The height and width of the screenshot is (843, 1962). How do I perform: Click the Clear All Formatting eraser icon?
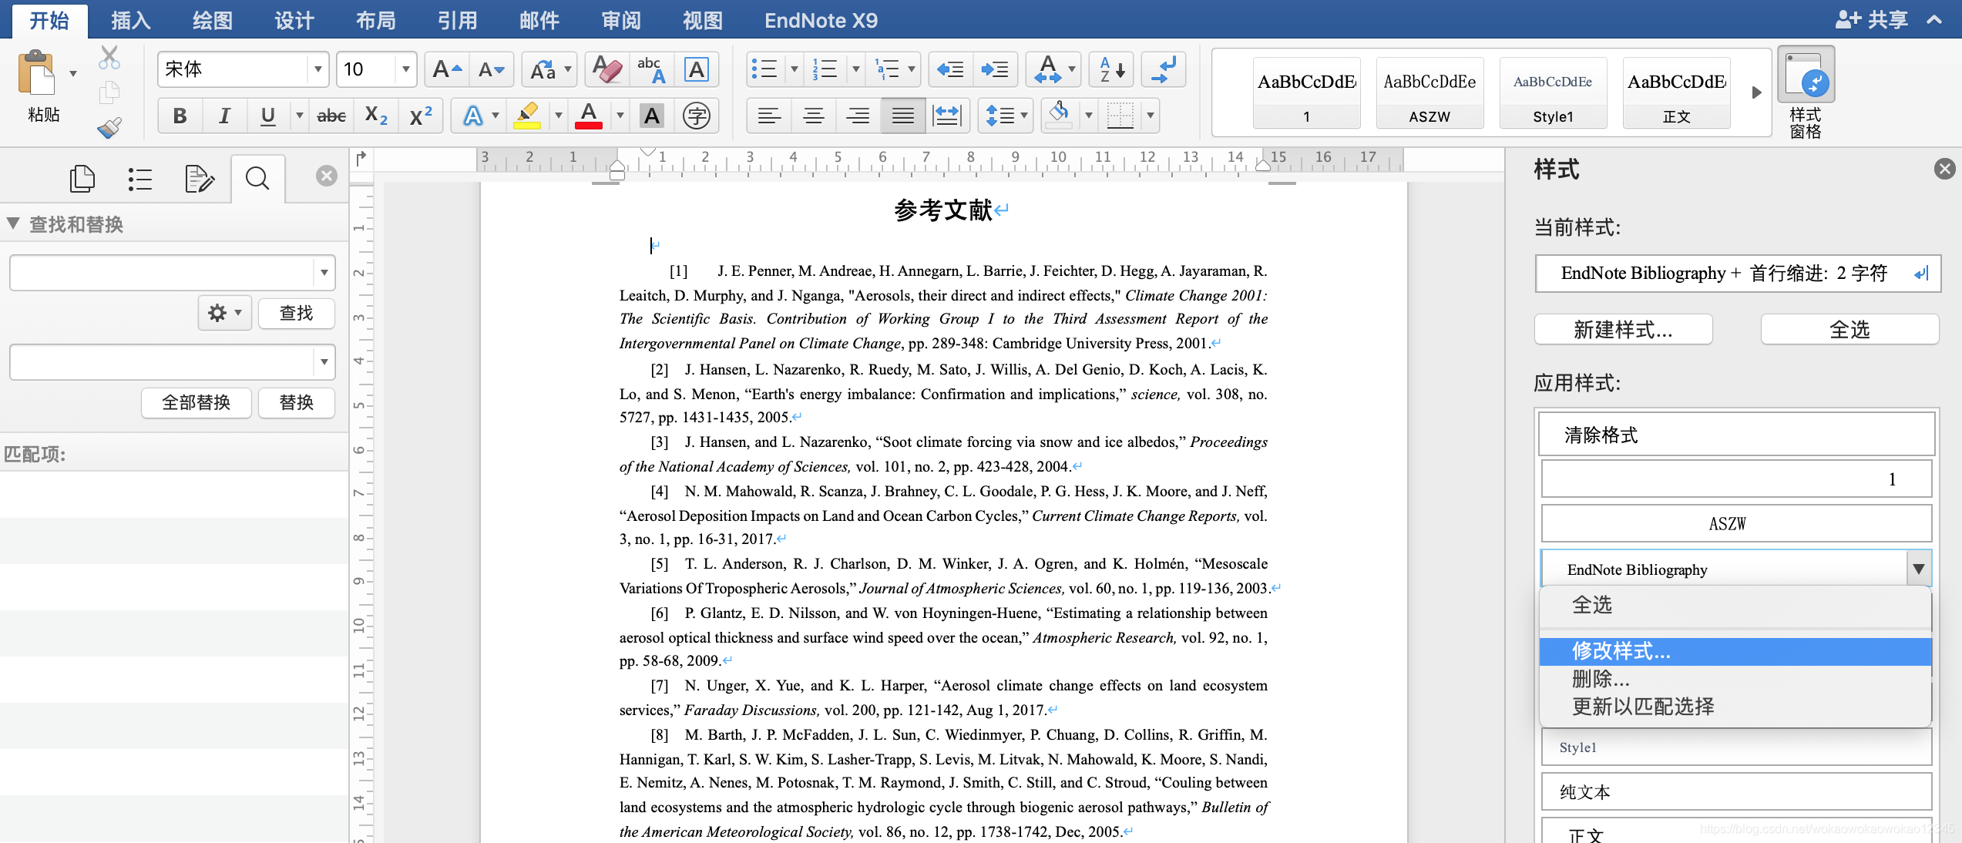pyautogui.click(x=607, y=70)
